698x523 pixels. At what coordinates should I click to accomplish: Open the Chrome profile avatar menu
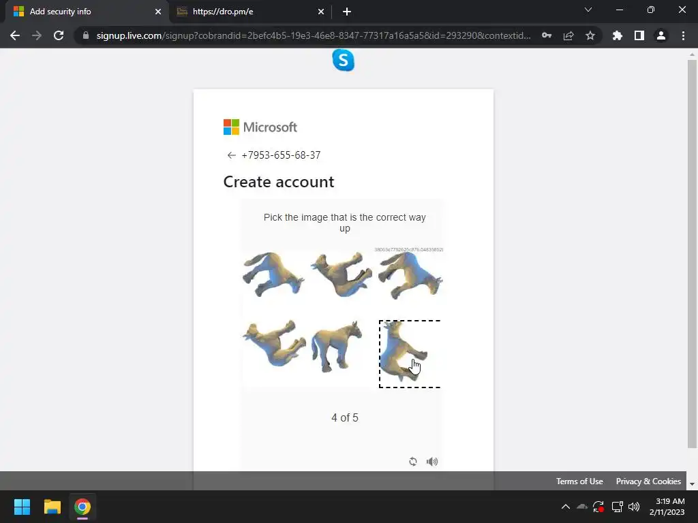point(661,35)
